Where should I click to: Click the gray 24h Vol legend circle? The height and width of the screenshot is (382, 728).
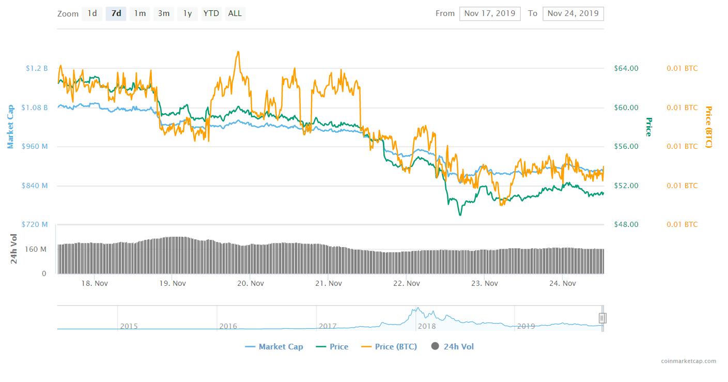pyautogui.click(x=435, y=346)
